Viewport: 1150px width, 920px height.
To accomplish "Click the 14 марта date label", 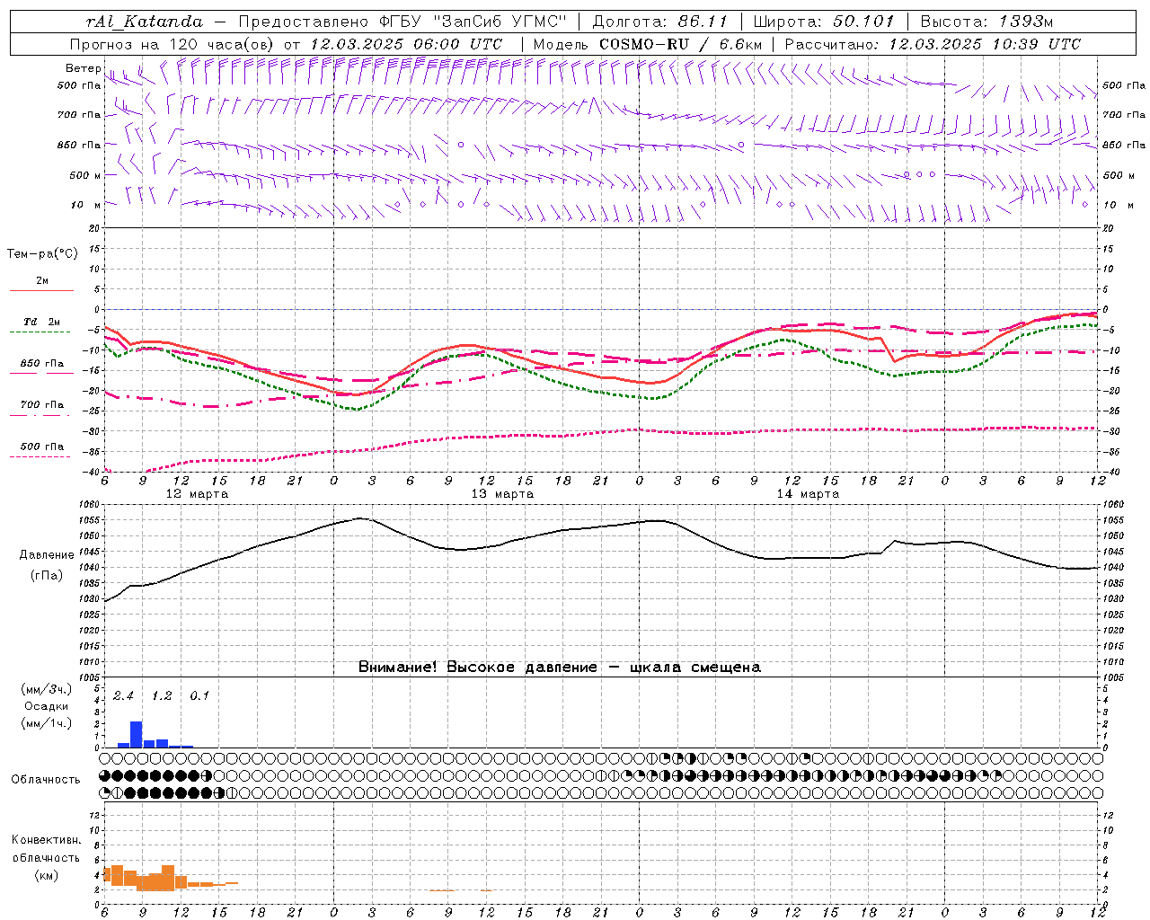I will click(809, 494).
